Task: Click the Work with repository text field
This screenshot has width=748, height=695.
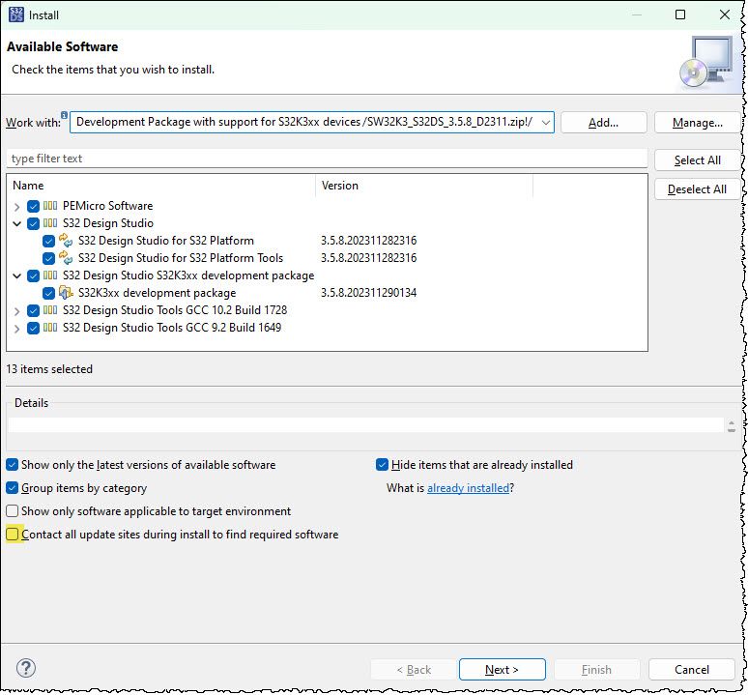Action: coord(305,122)
